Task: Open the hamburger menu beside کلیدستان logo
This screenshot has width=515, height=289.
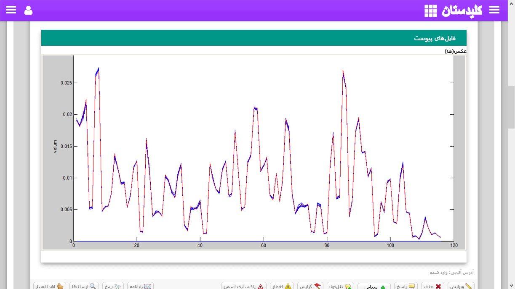Action: [x=494, y=10]
